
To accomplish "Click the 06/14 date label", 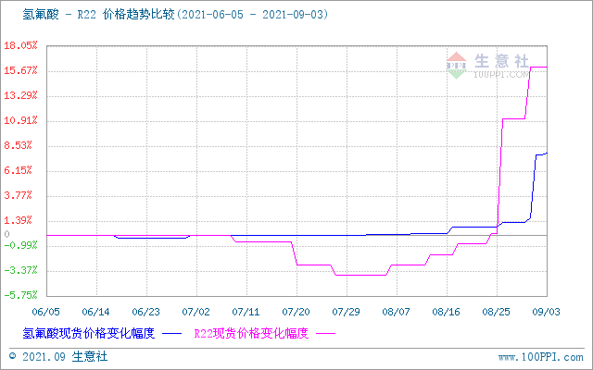I will 96,312.
